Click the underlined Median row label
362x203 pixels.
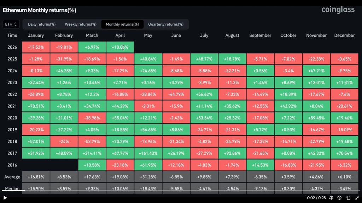(x=12, y=189)
